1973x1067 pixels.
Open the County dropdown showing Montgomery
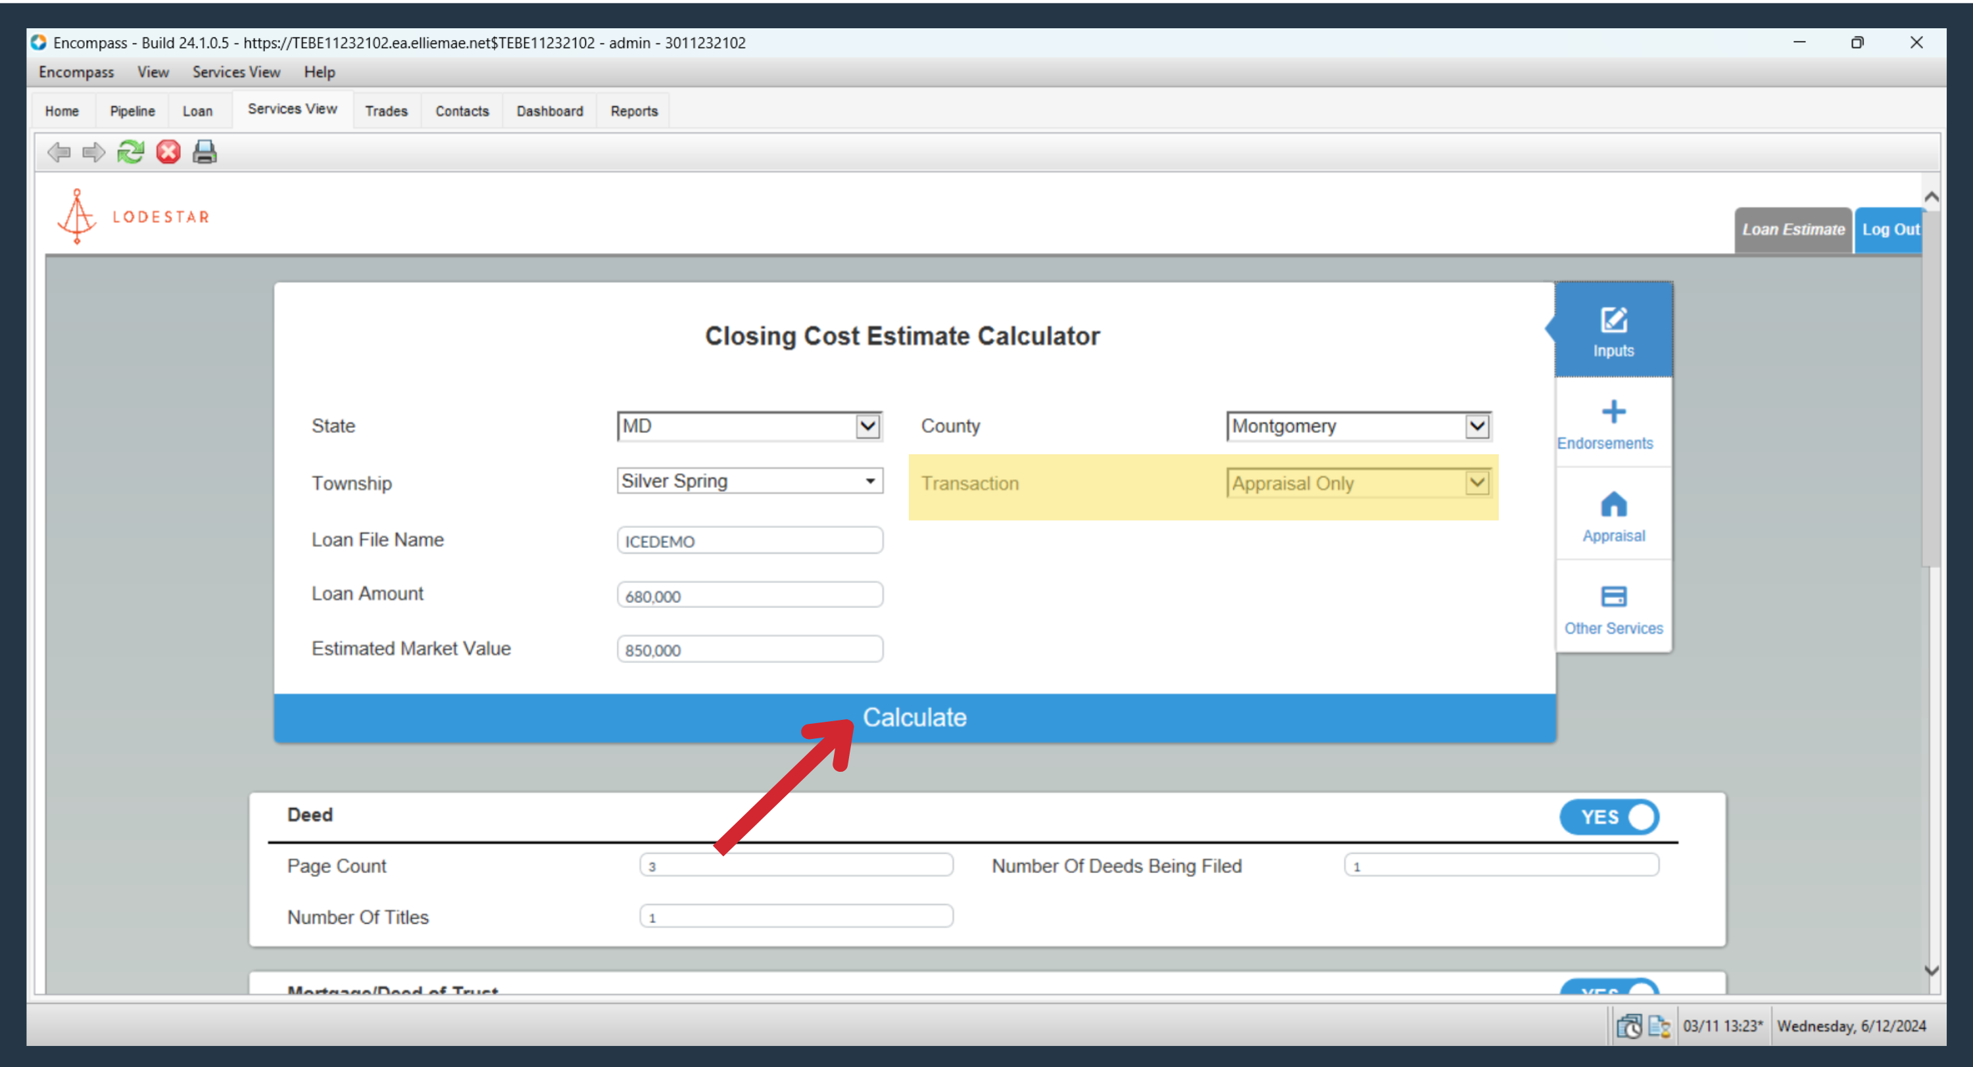point(1359,427)
